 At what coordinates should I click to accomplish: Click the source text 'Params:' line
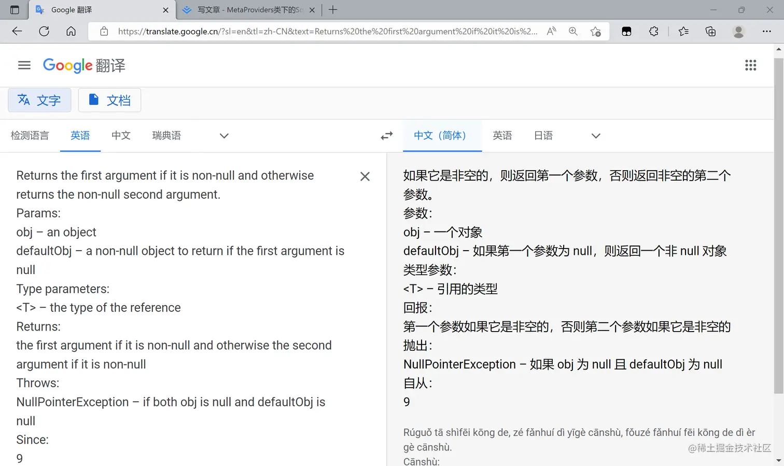(x=38, y=213)
